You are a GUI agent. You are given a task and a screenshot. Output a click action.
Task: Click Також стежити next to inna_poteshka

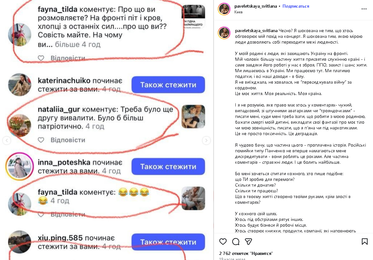coord(168,167)
